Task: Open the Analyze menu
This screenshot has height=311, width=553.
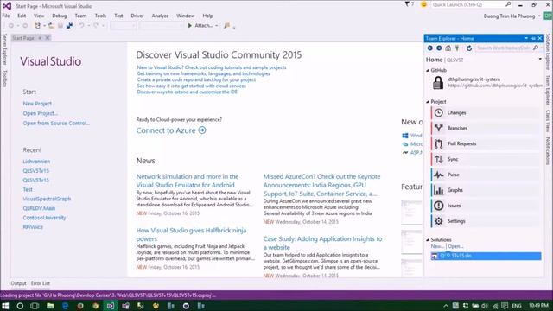Action: pos(160,16)
